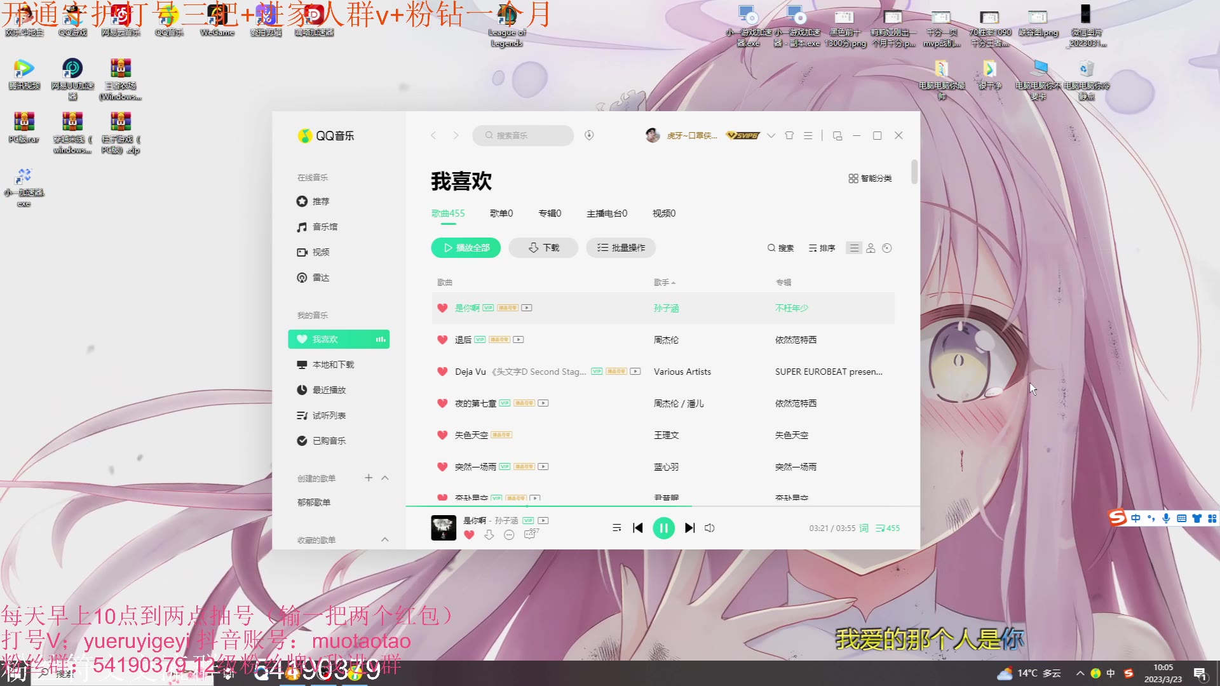This screenshot has width=1220, height=686.
Task: Select the 视频0 tab
Action: [664, 213]
